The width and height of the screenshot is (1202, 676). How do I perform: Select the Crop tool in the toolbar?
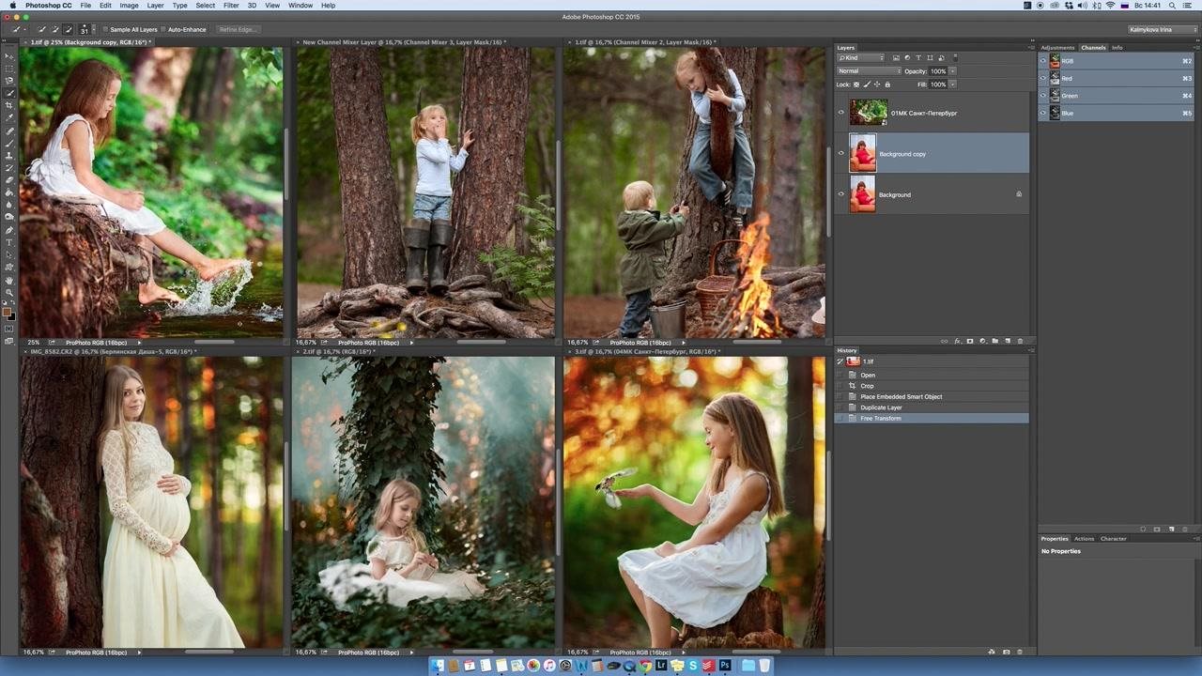(9, 105)
